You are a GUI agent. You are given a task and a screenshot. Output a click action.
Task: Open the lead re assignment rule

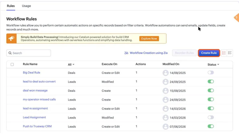click(x=35, y=108)
